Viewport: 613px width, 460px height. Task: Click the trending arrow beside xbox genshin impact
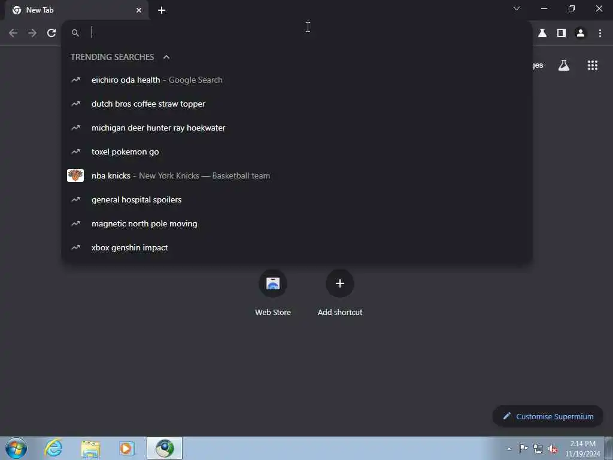[75, 247]
